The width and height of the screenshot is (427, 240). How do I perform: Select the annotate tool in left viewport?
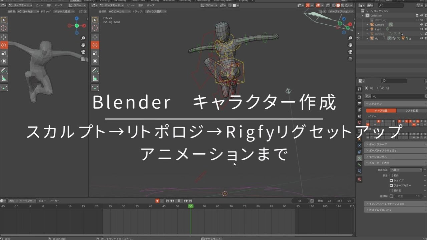(4, 70)
